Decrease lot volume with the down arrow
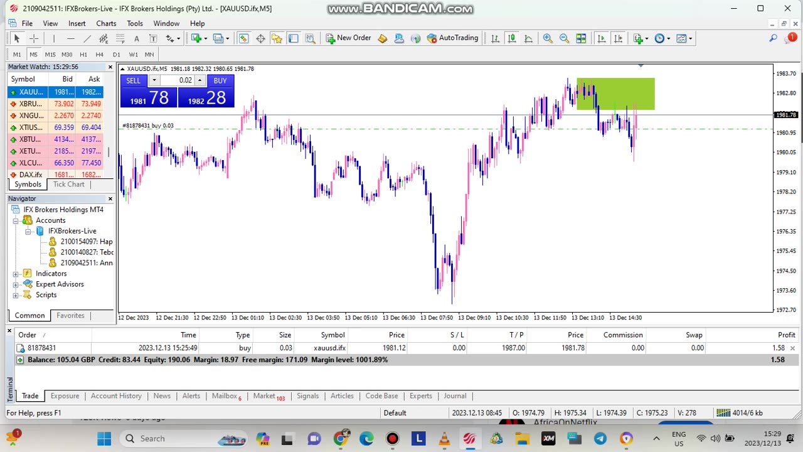This screenshot has width=803, height=452. pos(154,80)
